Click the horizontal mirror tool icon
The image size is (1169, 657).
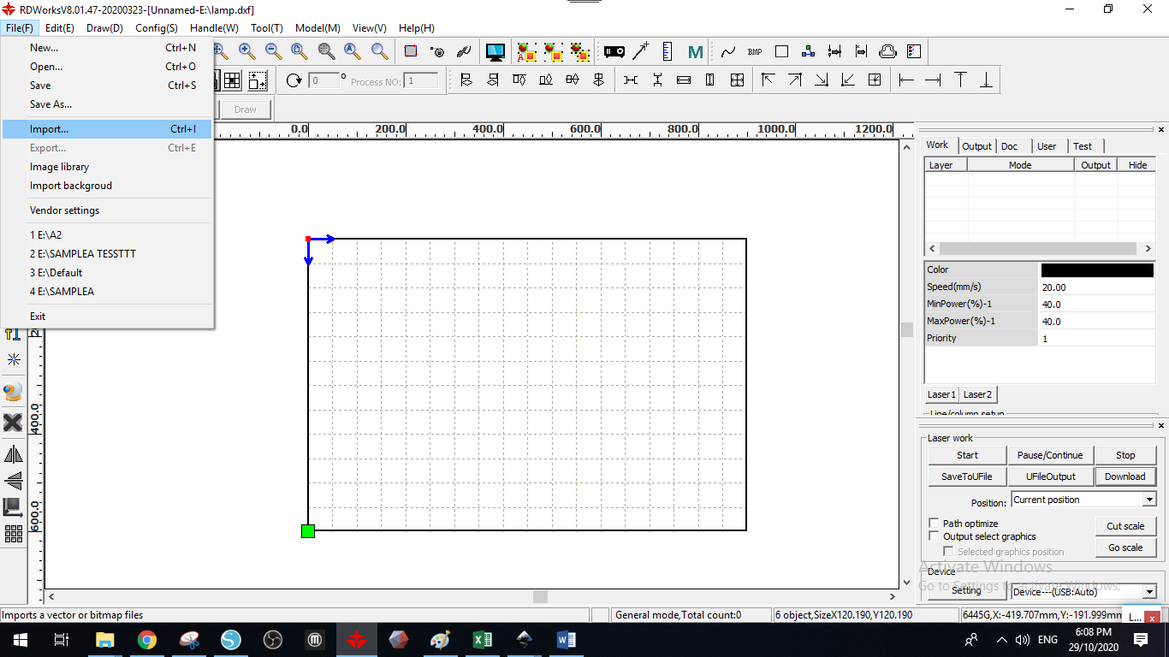[x=14, y=454]
